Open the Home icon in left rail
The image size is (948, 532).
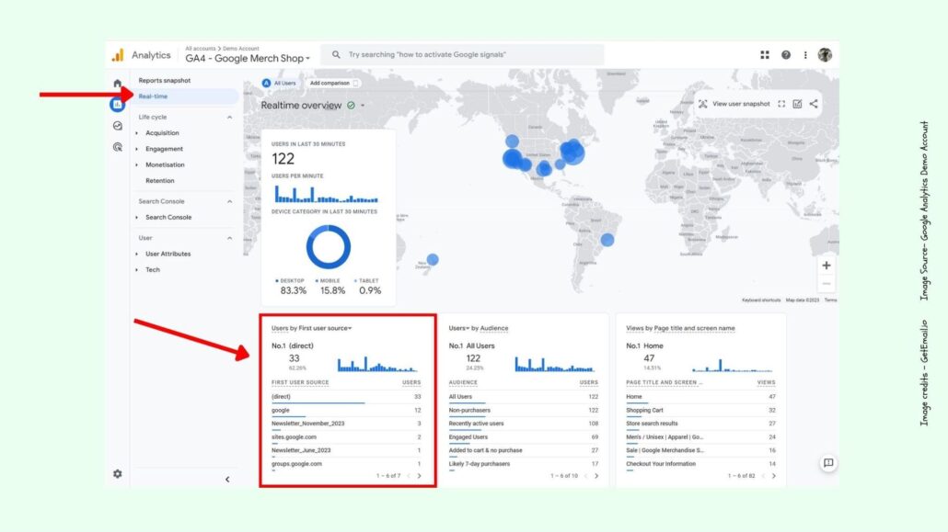[117, 84]
